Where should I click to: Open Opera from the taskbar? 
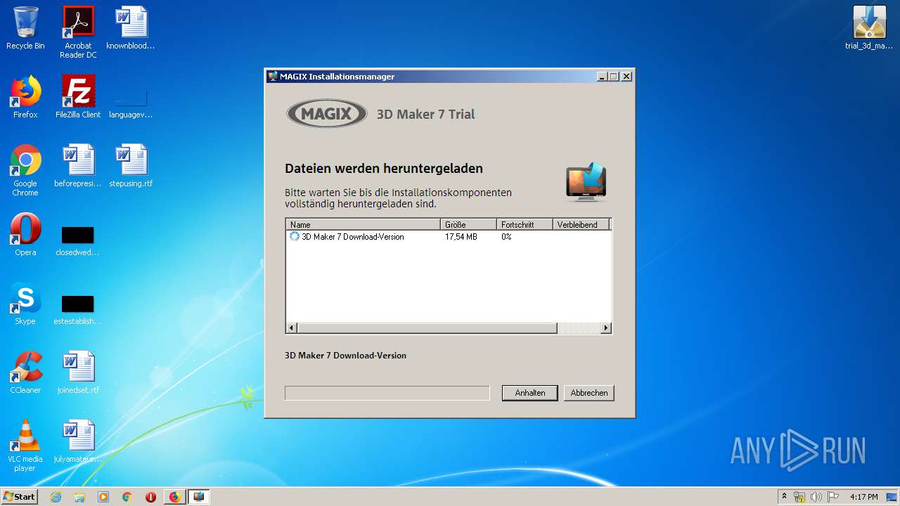click(x=150, y=497)
